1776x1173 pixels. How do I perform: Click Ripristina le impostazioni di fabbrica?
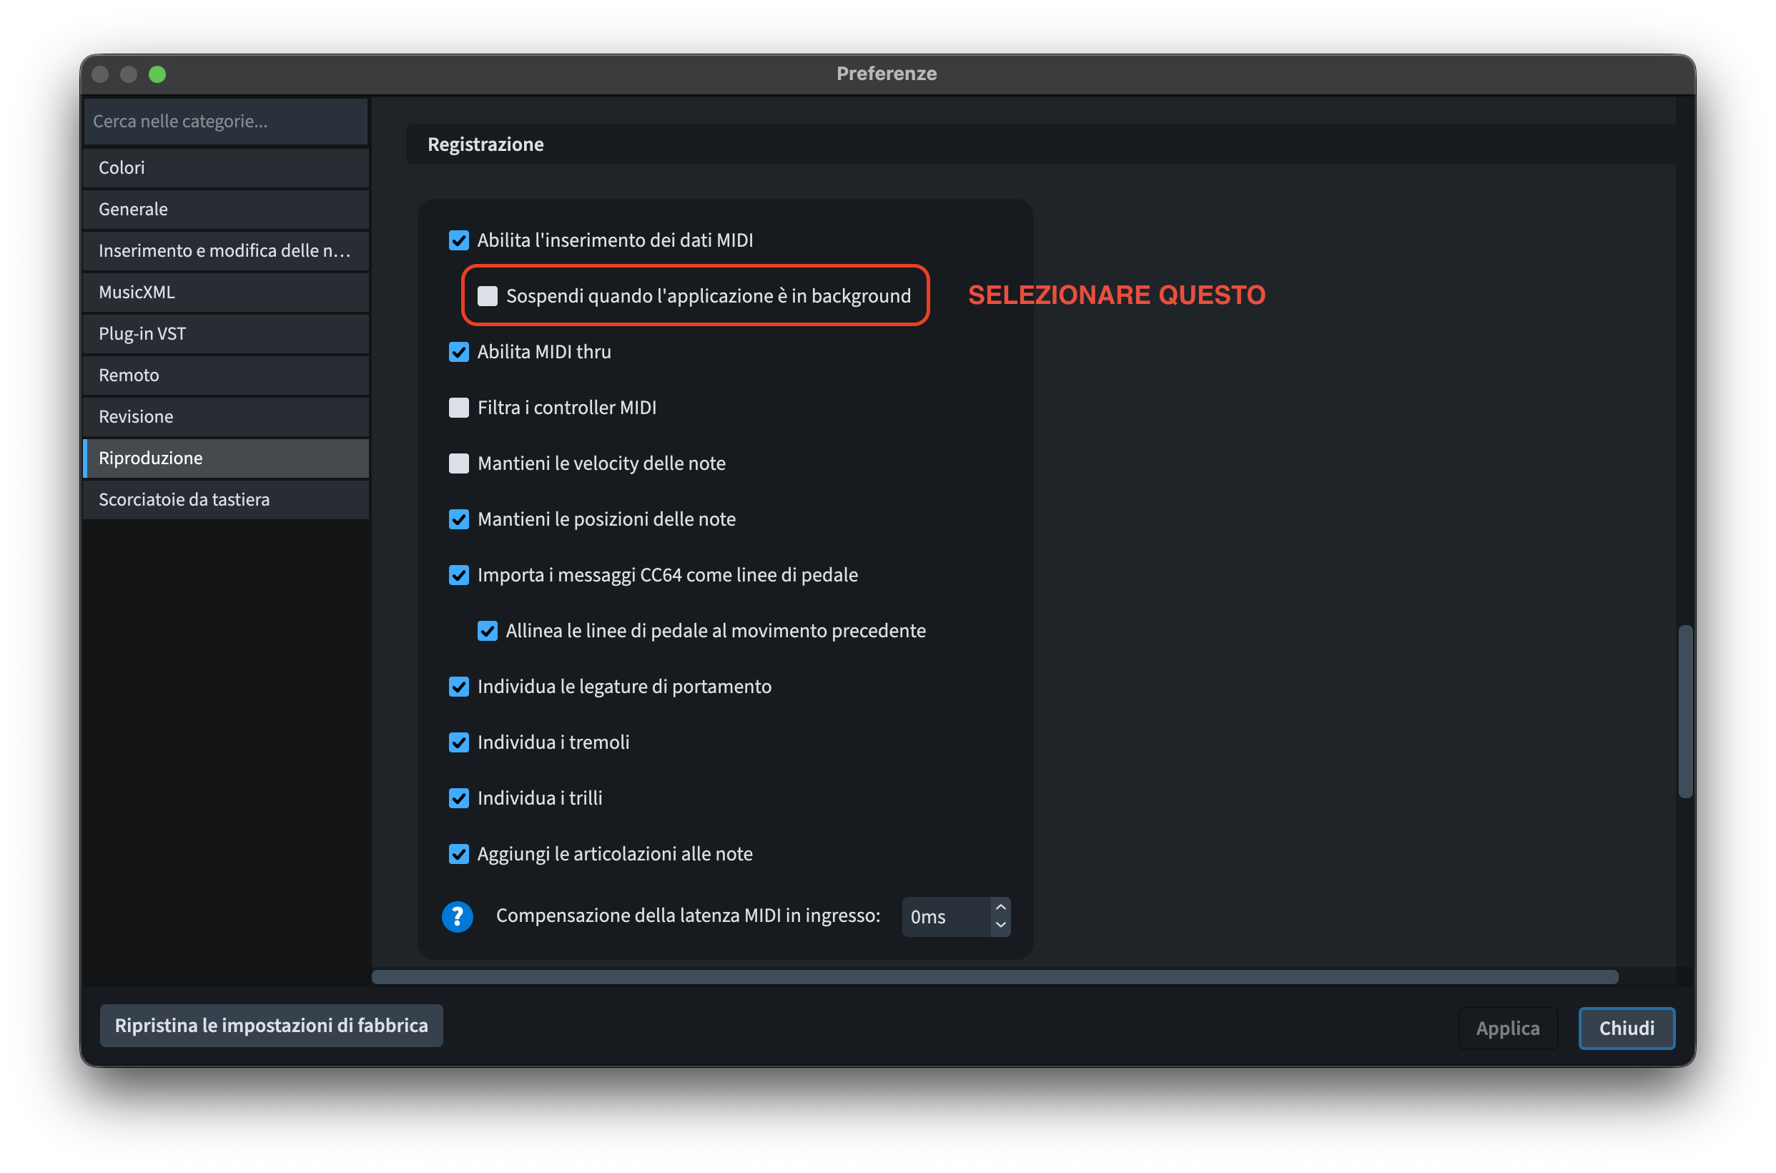(x=271, y=1026)
